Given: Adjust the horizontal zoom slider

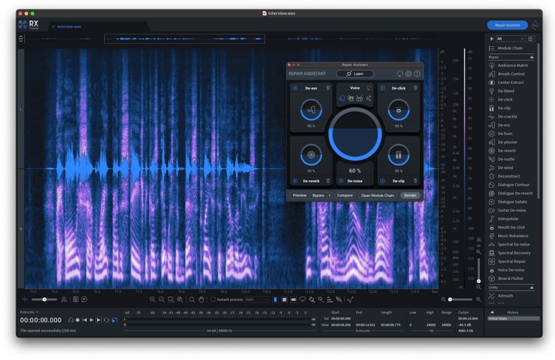Looking at the screenshot, I should pyautogui.click(x=459, y=300).
